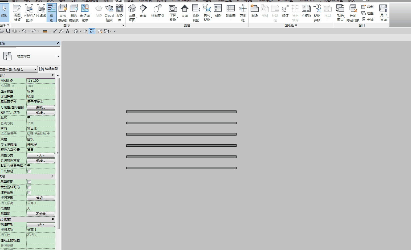Expand the 图形 ribbon panel launcher arrow
The height and width of the screenshot is (250, 411).
[x=123, y=25]
